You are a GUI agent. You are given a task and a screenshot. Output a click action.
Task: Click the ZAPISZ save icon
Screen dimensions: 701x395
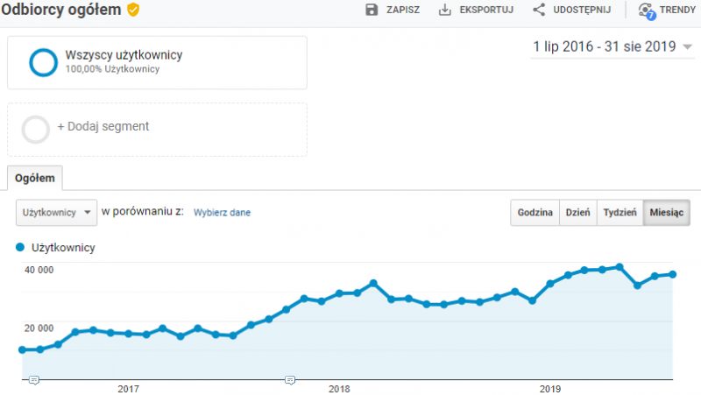click(x=372, y=11)
